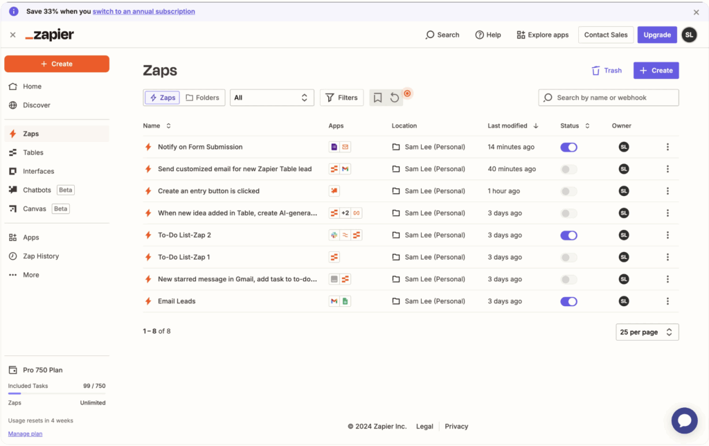Switch to the Folders tab

[203, 97]
